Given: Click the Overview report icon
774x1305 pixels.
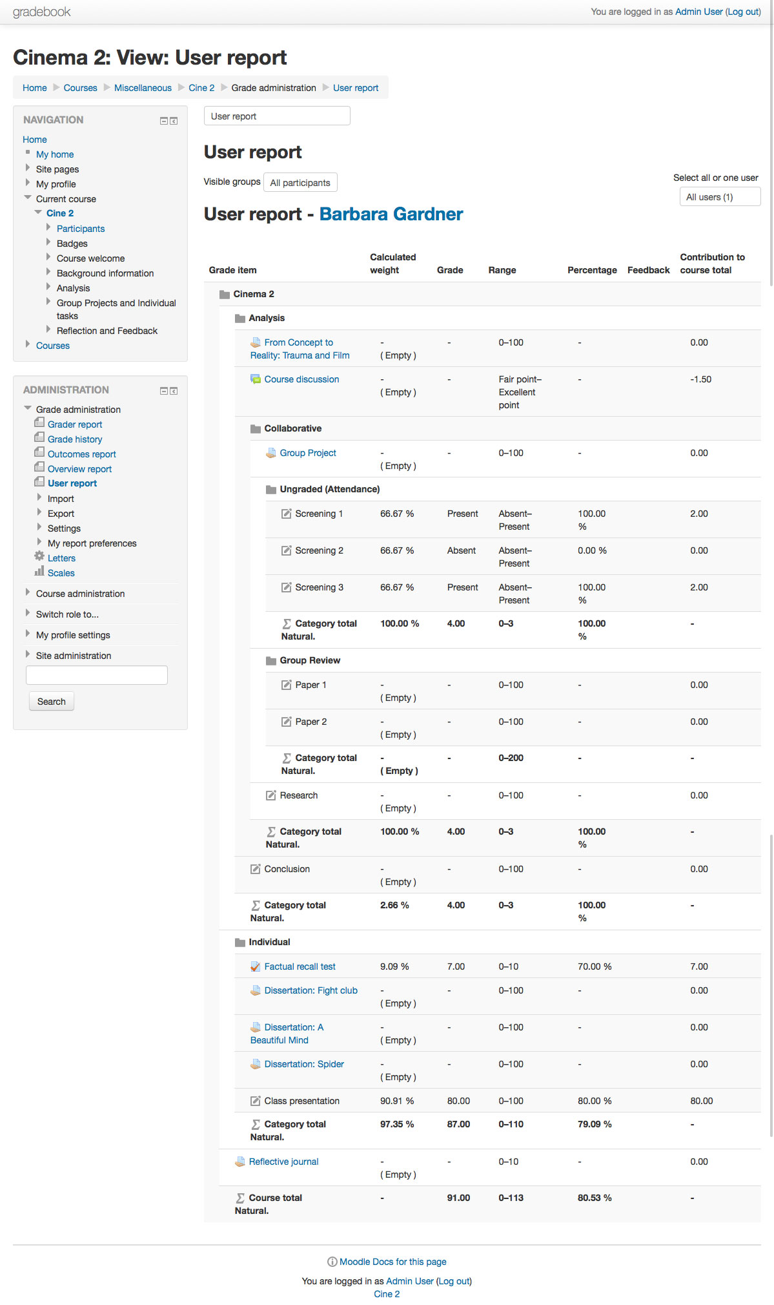Looking at the screenshot, I should click(39, 467).
